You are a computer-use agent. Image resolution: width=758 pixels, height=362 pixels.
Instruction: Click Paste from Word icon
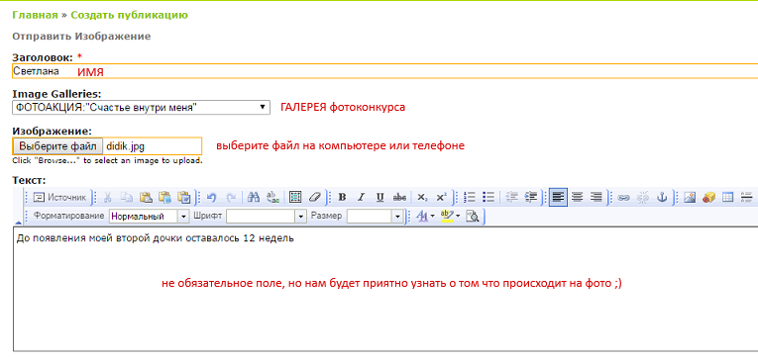click(183, 197)
